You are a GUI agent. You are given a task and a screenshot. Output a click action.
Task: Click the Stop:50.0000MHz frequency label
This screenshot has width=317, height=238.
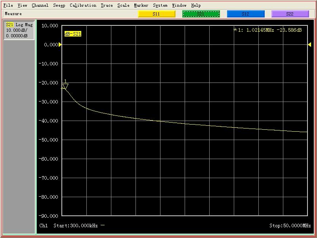click(x=290, y=225)
